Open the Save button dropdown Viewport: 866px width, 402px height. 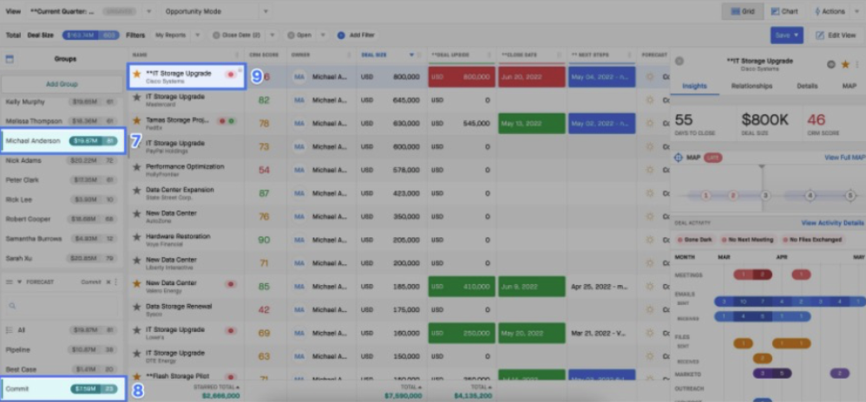[797, 36]
